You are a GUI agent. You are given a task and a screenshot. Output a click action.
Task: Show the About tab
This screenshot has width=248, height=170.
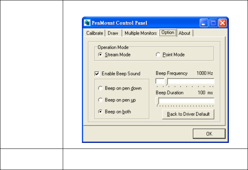184,33
